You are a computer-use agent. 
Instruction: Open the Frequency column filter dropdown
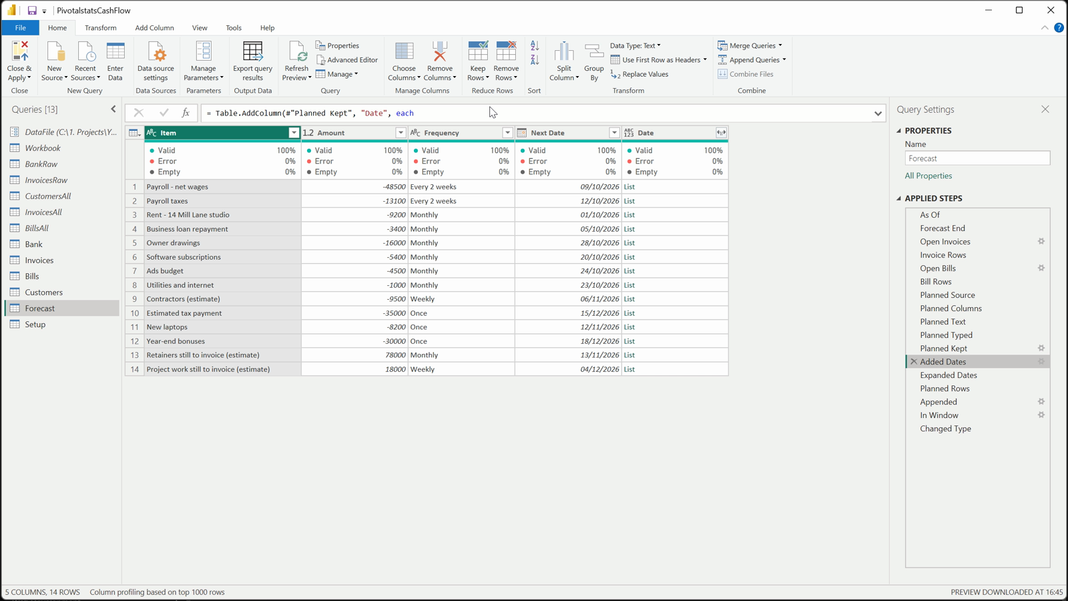[507, 133]
